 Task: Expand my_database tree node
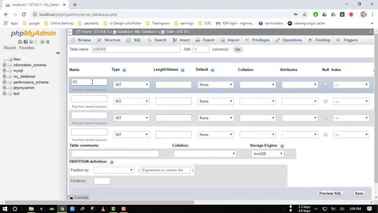tap(4, 76)
